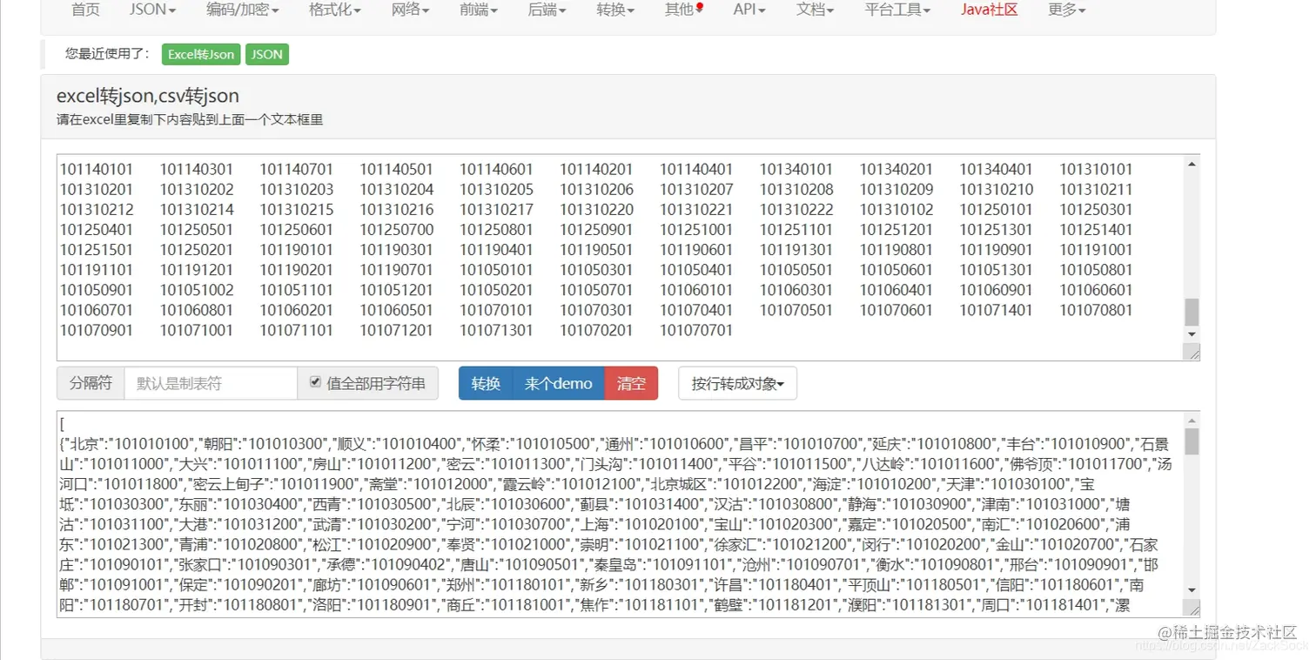The image size is (1316, 660).
Task: Click the value 101340101 in input area
Action: tap(796, 170)
